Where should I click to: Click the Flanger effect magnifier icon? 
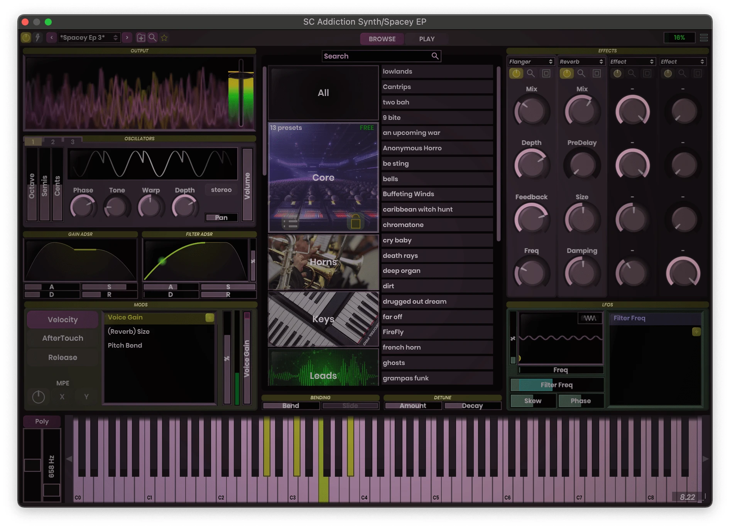(531, 73)
